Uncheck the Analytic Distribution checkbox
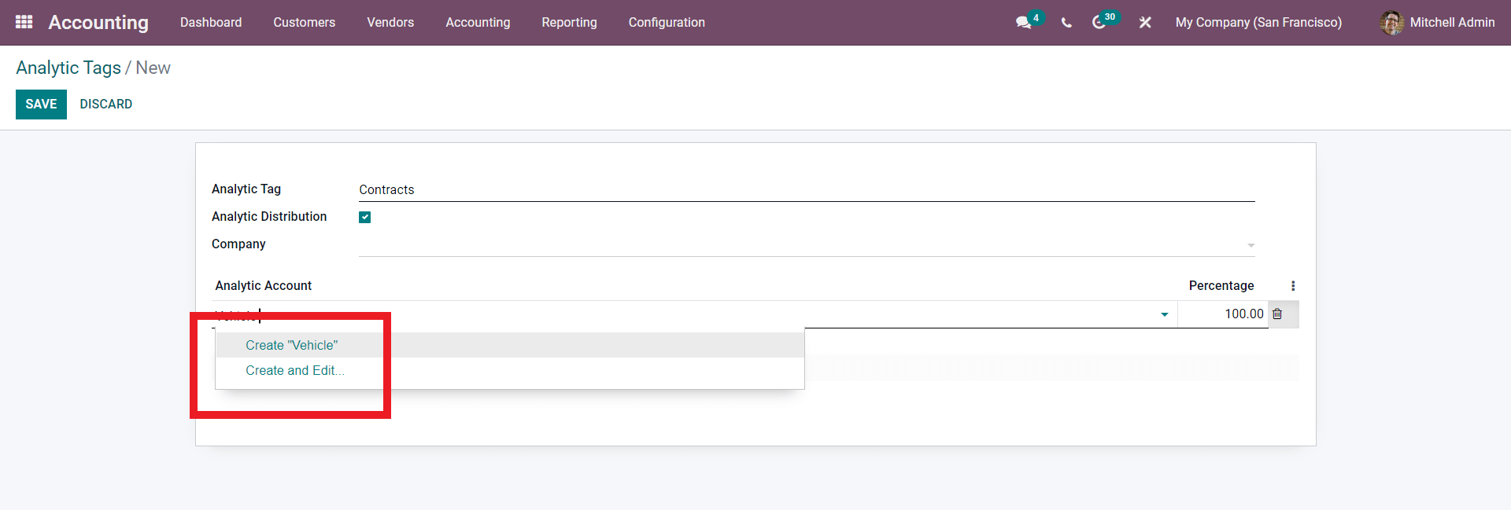Screen dimensions: 1511x510 pyautogui.click(x=365, y=217)
